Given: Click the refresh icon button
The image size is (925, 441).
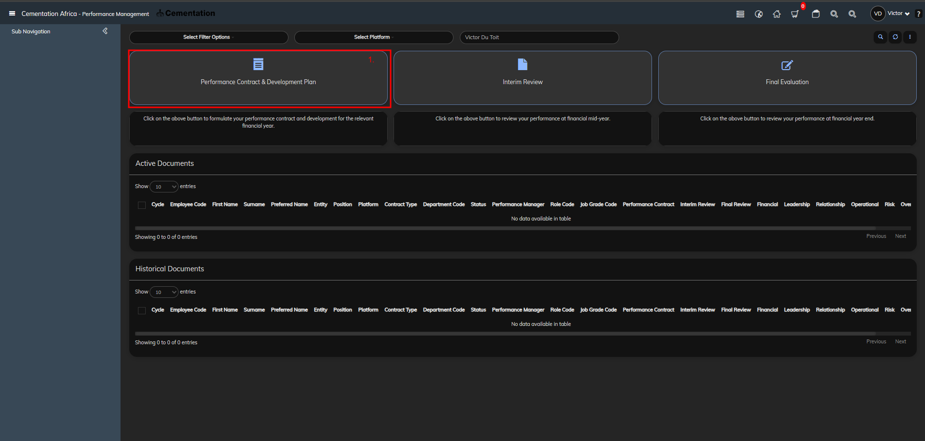Looking at the screenshot, I should pyautogui.click(x=895, y=37).
